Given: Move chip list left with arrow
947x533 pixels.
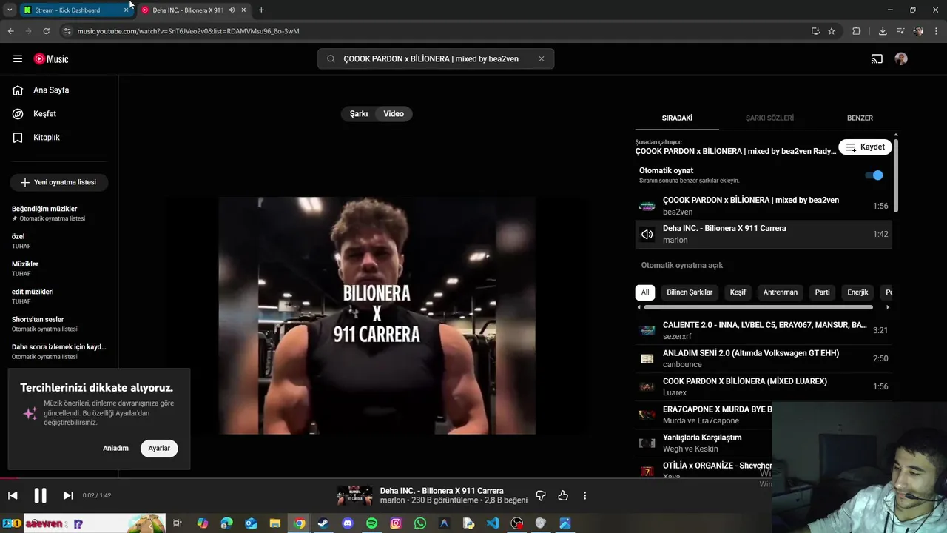Looking at the screenshot, I should coord(639,307).
